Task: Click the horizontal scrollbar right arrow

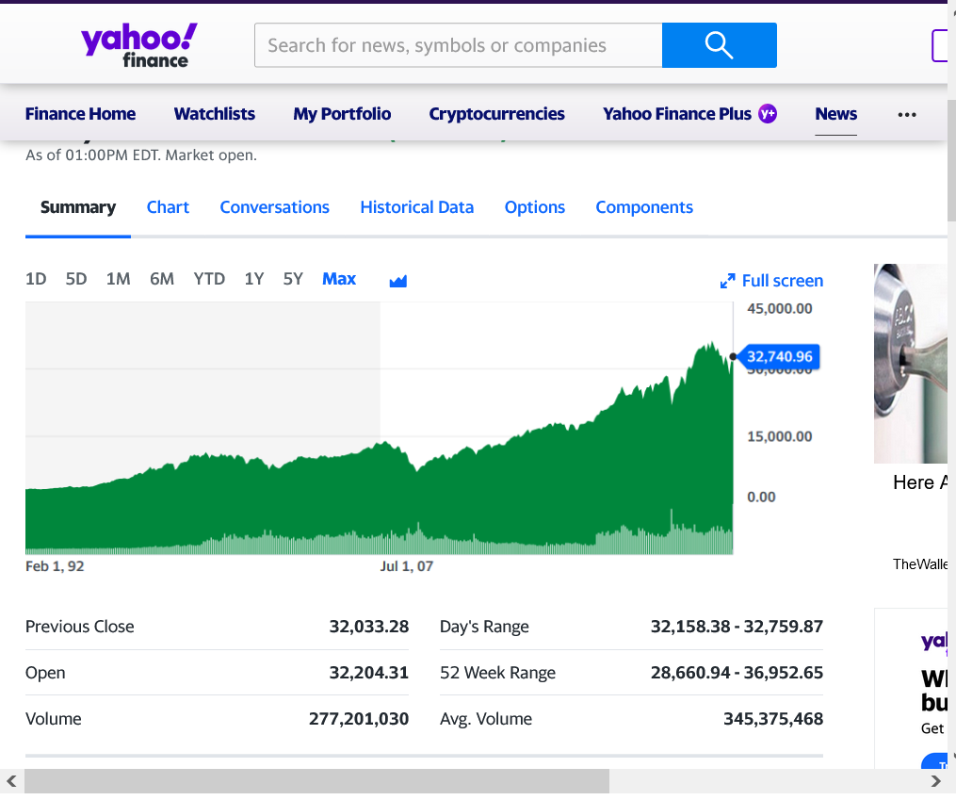Action: click(935, 780)
